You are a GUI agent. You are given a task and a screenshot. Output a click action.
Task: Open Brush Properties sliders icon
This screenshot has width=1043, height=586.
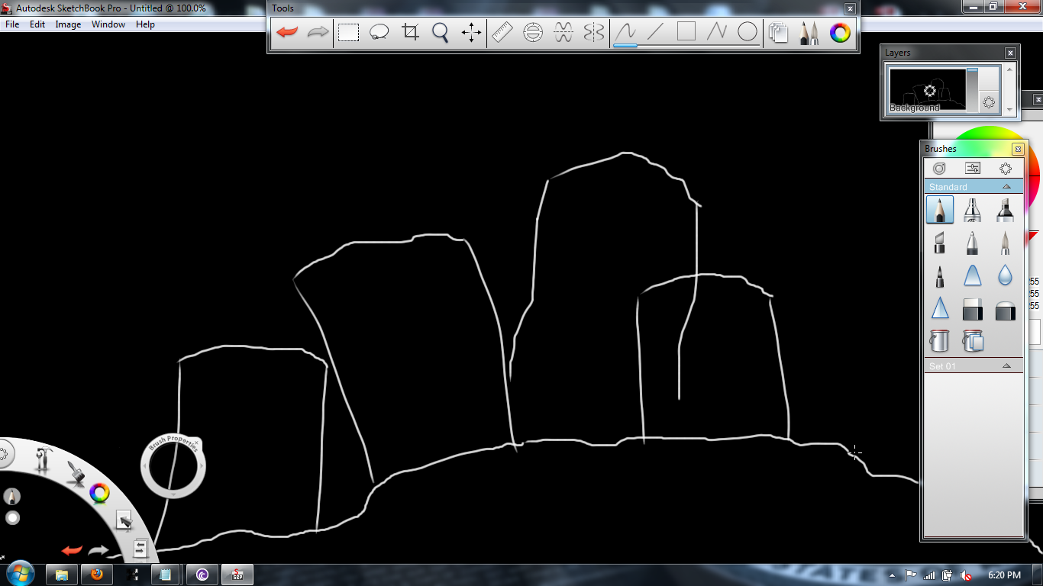point(973,169)
